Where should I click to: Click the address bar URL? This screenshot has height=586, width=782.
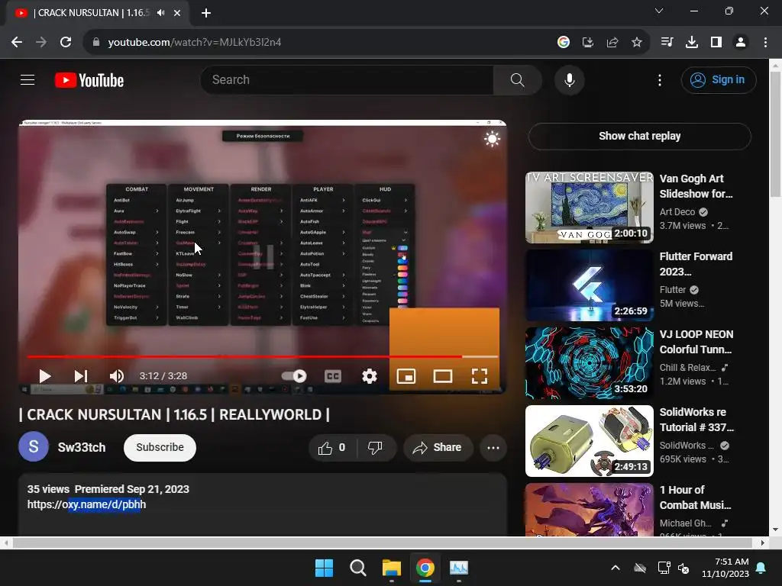point(195,43)
